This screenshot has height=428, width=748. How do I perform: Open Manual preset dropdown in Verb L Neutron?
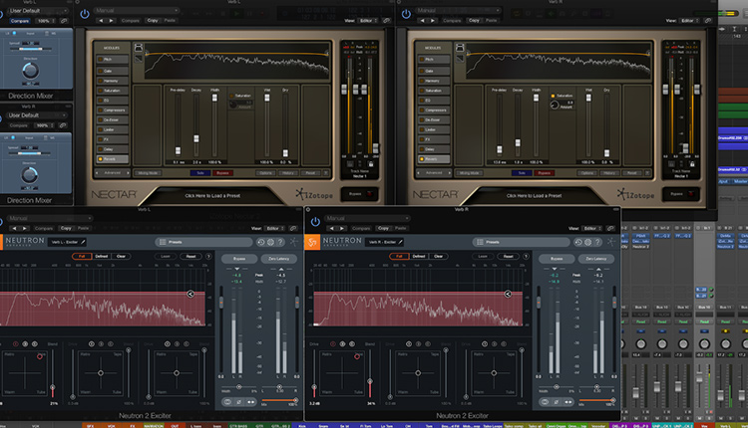pos(50,218)
